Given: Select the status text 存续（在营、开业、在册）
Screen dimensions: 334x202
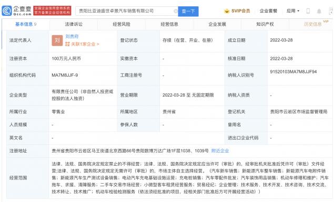Looking at the screenshot, I should tap(188, 40).
